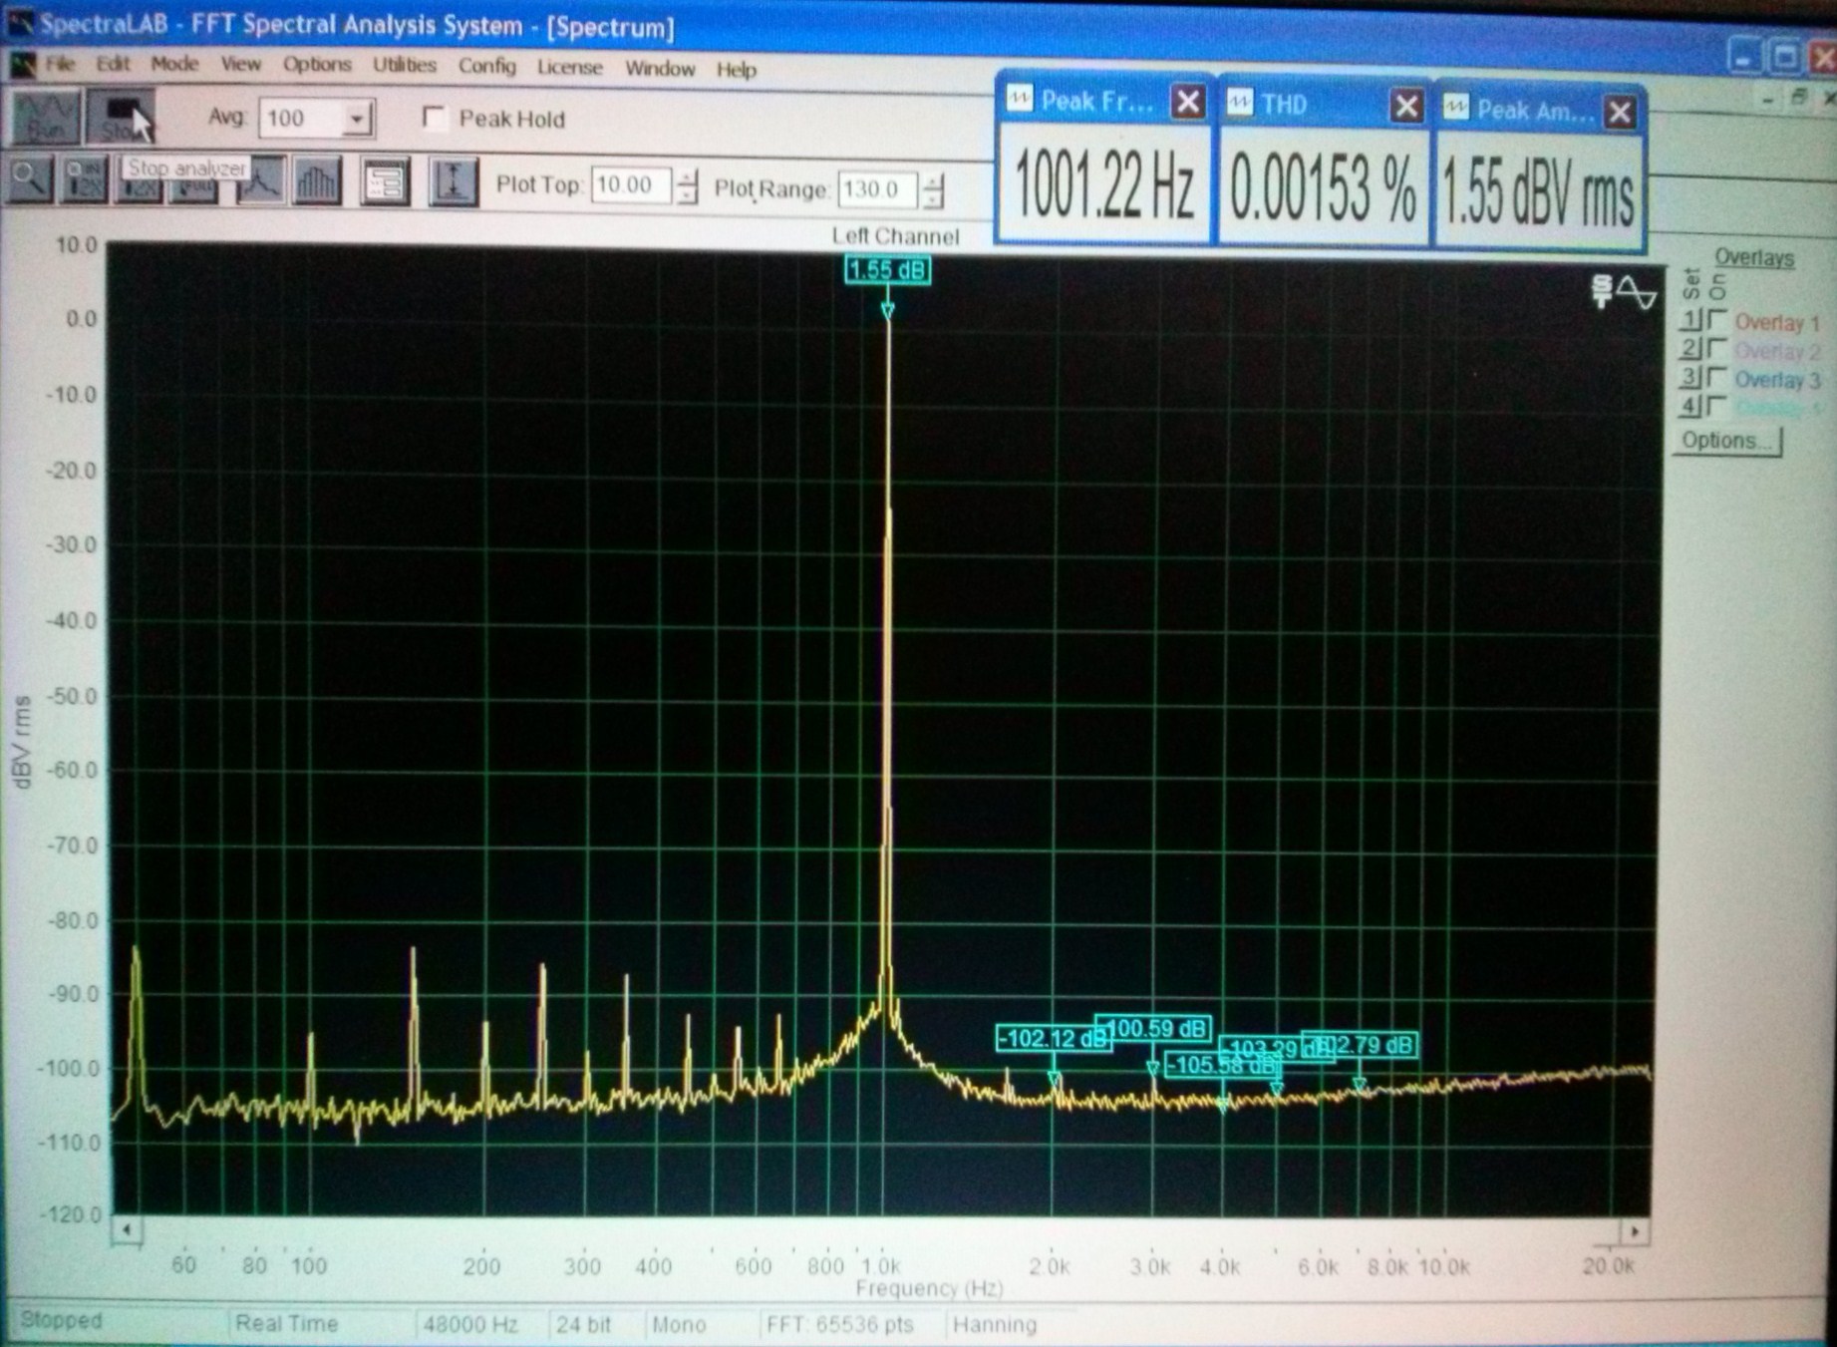Click the overlay Options... button
Screen dimensions: 1837x1347
tap(1727, 441)
